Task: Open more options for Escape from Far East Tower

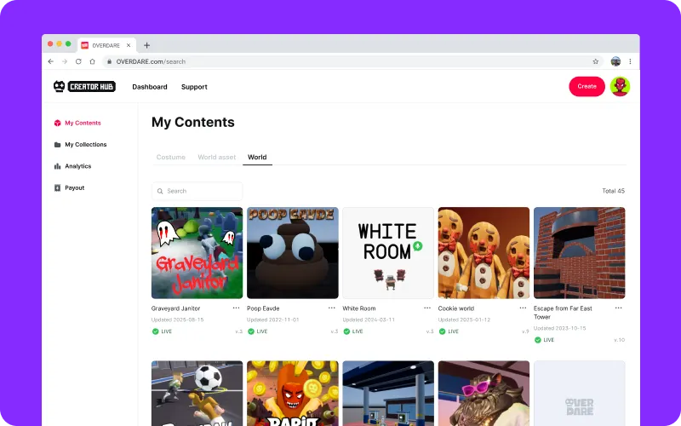Action: coord(618,308)
